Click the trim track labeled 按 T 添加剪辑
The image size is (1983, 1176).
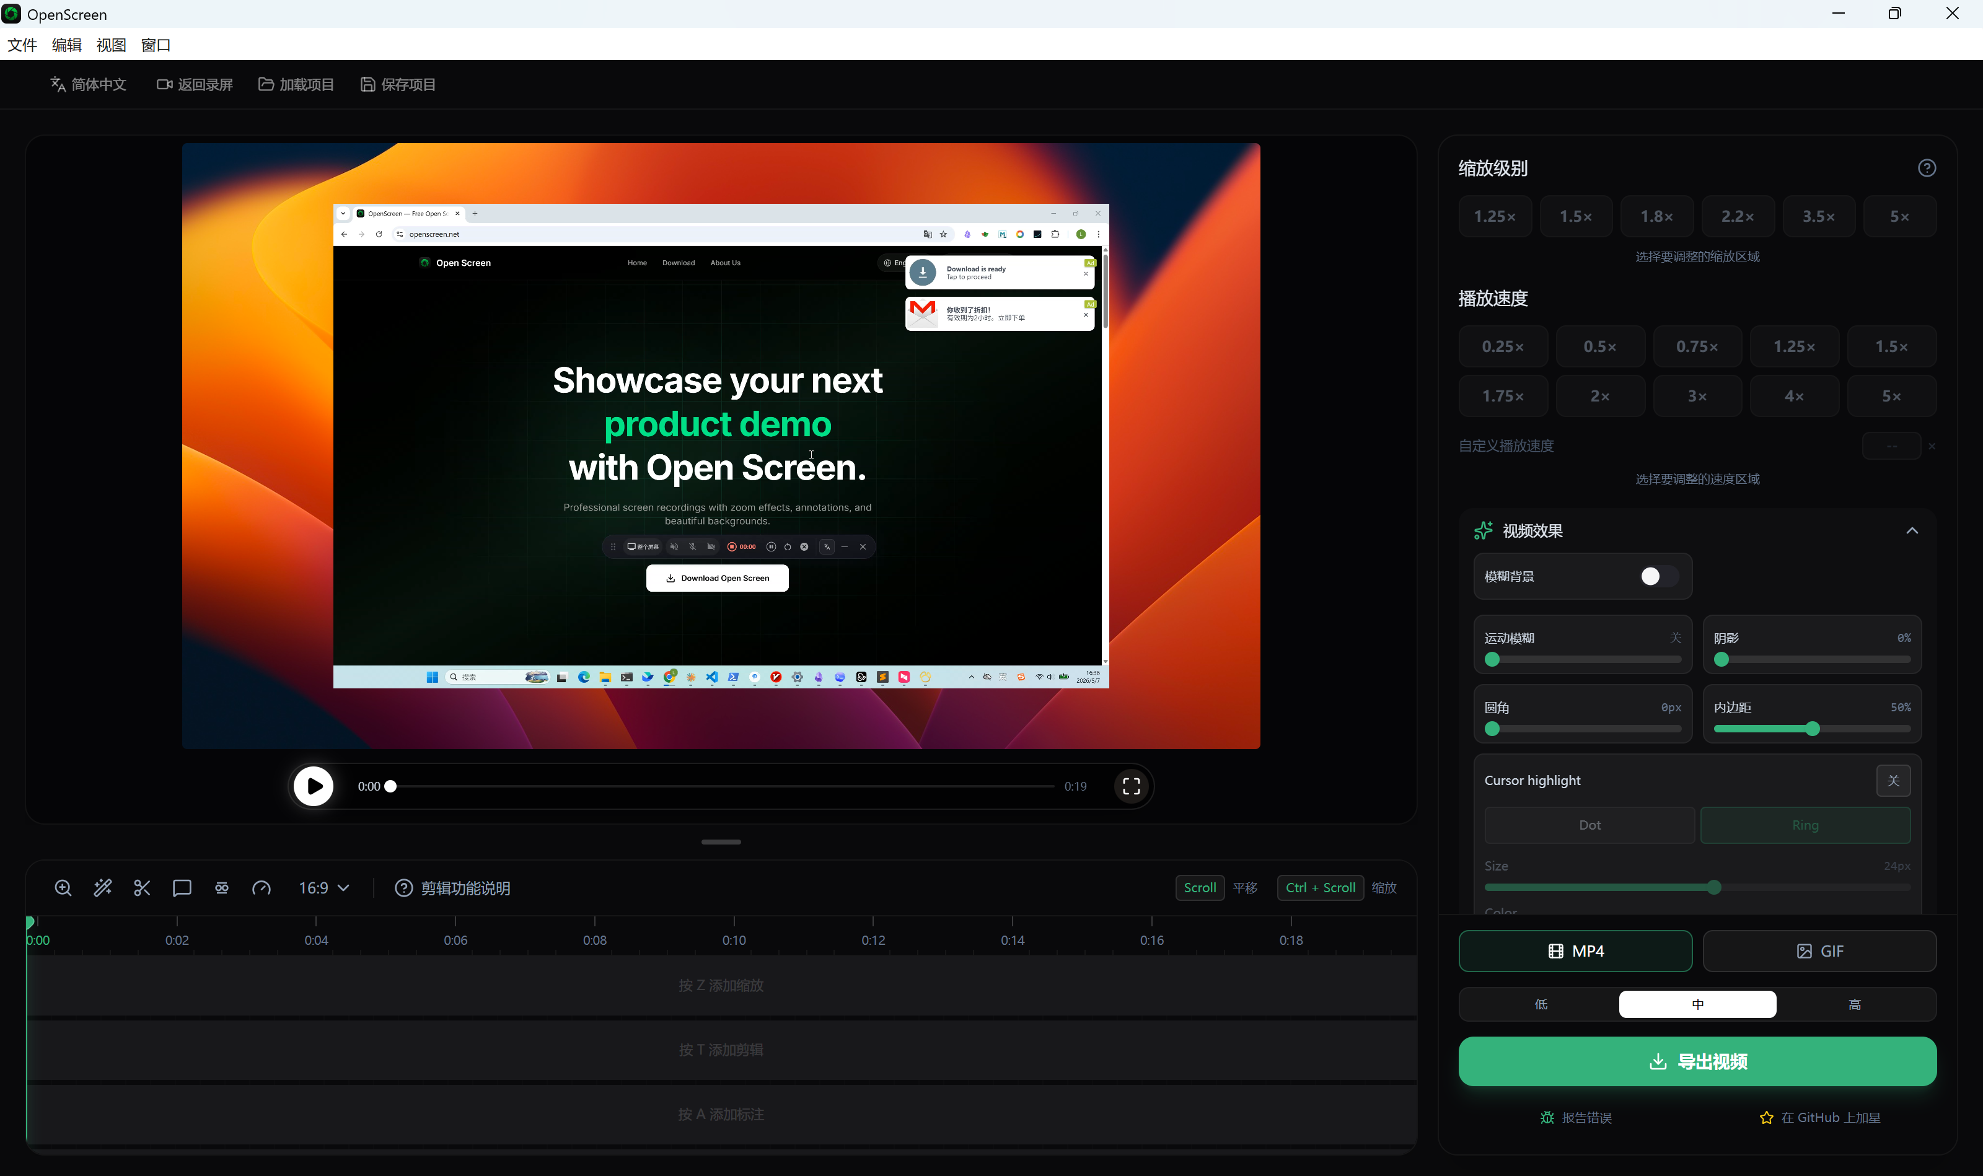point(721,1050)
